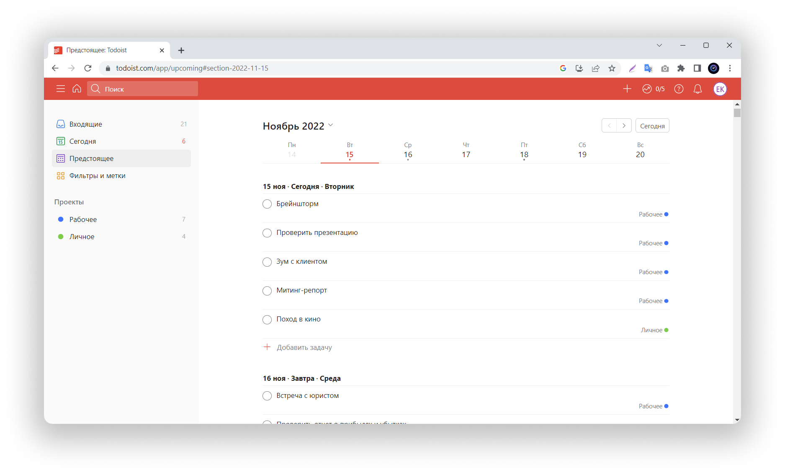Toggle the sidebar hamburger menu
This screenshot has height=474, width=785.
[x=61, y=89]
